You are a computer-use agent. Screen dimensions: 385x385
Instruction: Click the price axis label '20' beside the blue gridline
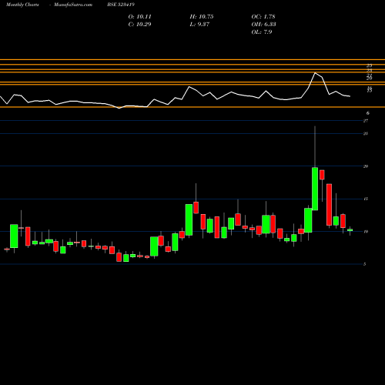(366, 166)
